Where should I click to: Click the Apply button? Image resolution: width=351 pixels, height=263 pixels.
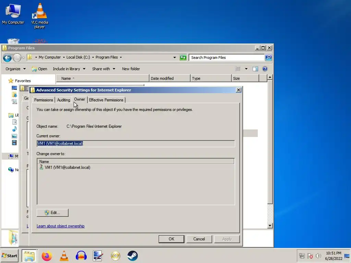227,239
